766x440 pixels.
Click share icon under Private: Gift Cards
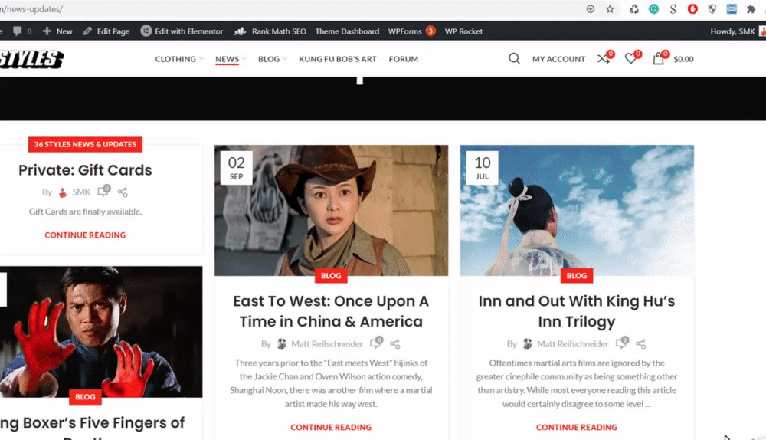pos(123,192)
